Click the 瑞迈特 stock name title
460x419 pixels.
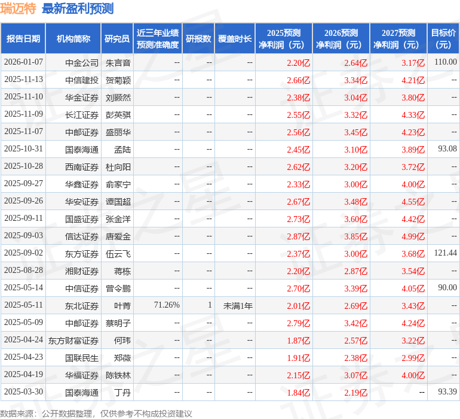coord(18,8)
